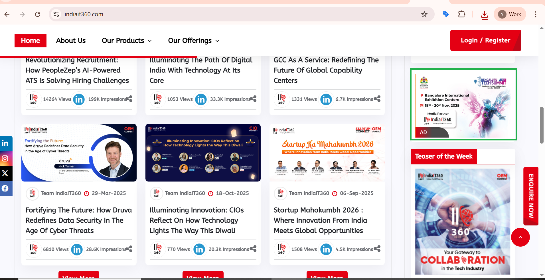The image size is (545, 280).
Task: Open Facebook from the left social sidebar
Action: pyautogui.click(x=5, y=188)
